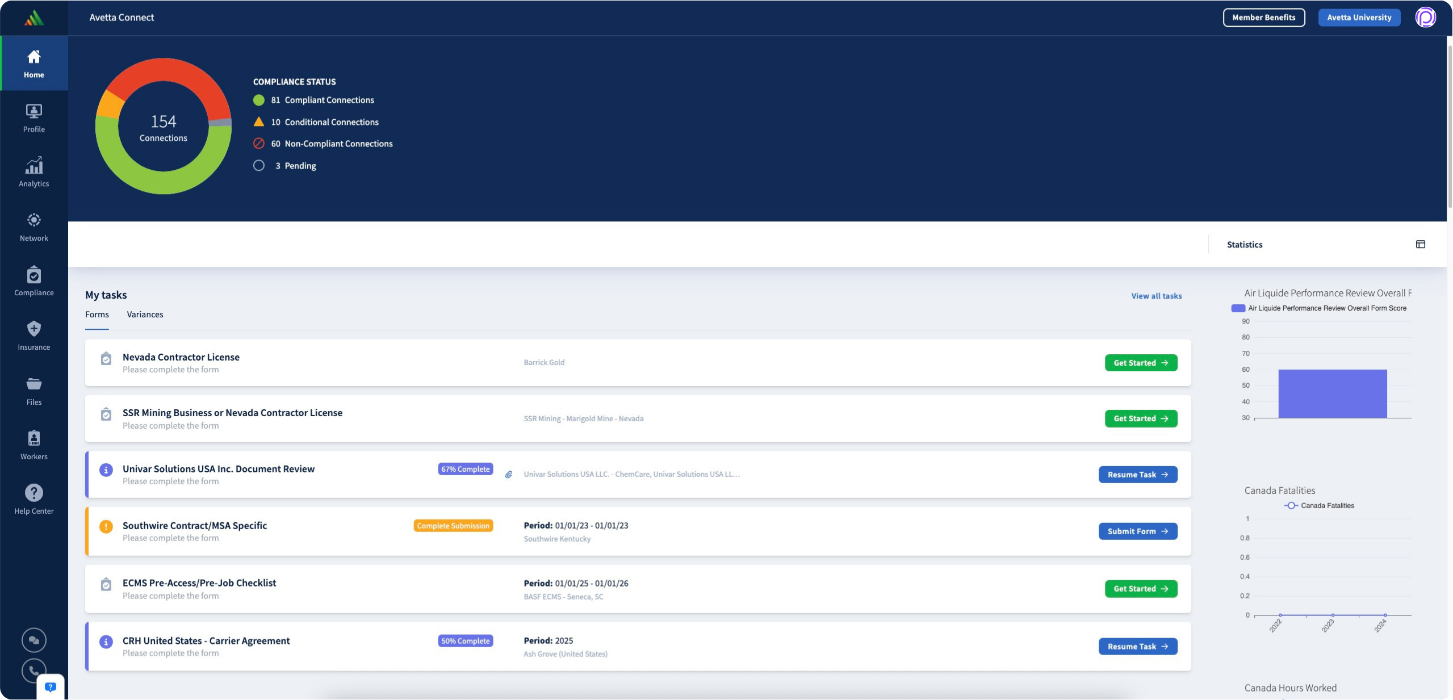Switch to the Variances tab

tap(145, 315)
